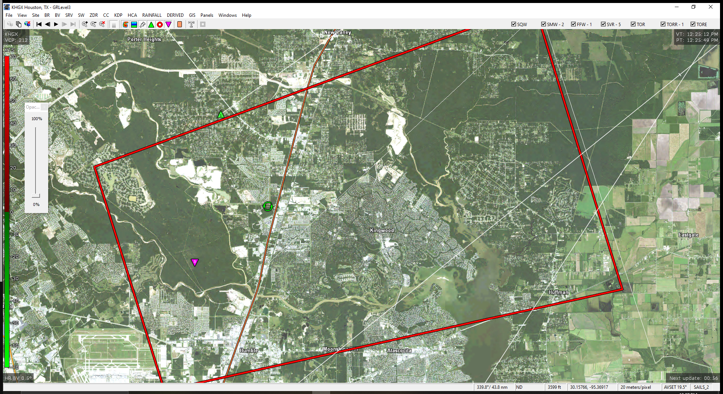Click the globe with red X icon
The image size is (723, 394).
click(x=27, y=24)
